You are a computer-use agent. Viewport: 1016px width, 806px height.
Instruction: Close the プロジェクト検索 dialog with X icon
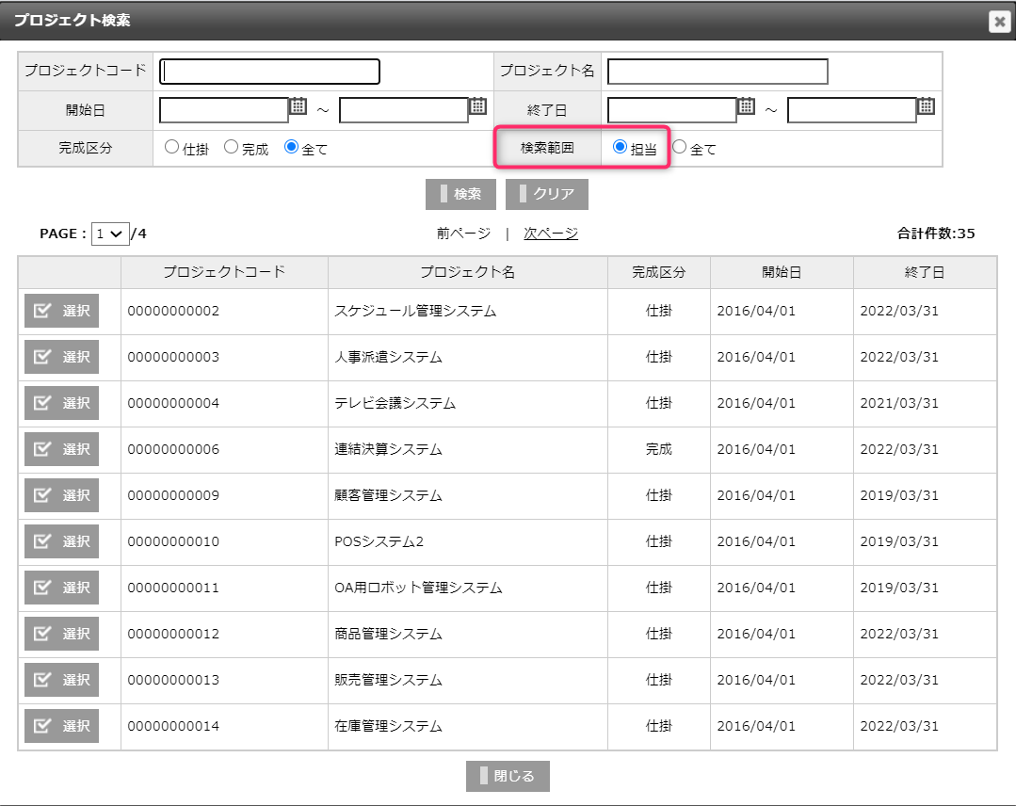point(999,22)
